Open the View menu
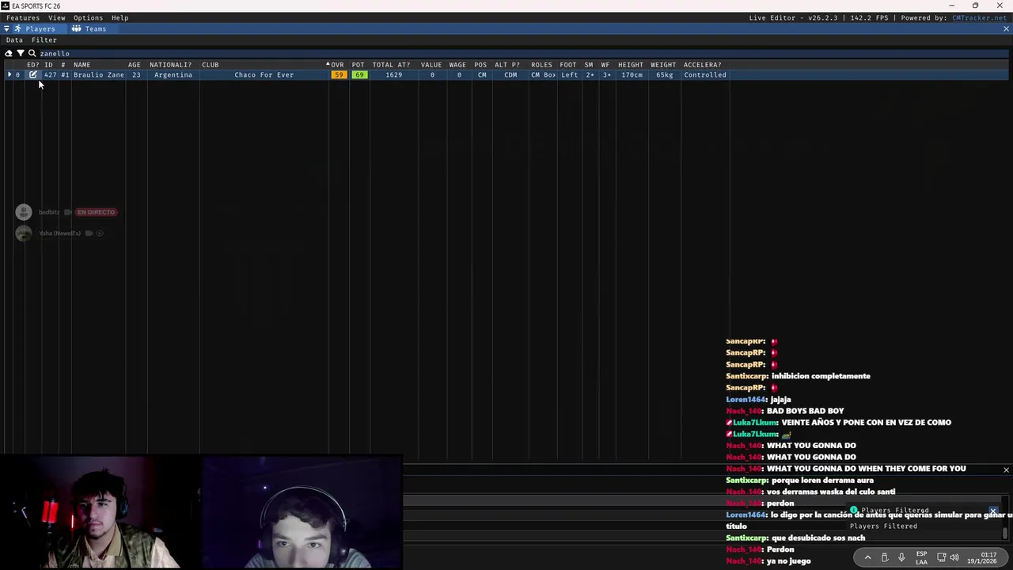Screen dimensions: 1013x570 tap(57, 17)
